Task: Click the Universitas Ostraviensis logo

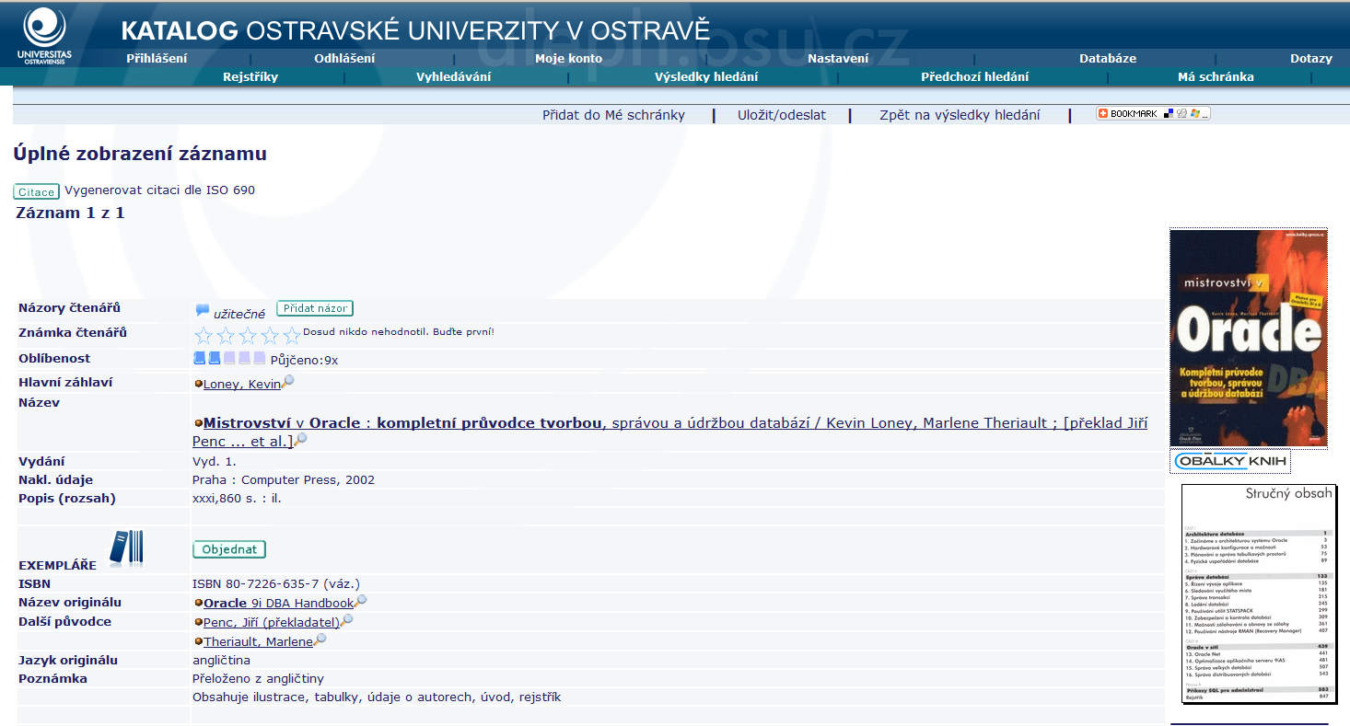Action: point(43,36)
